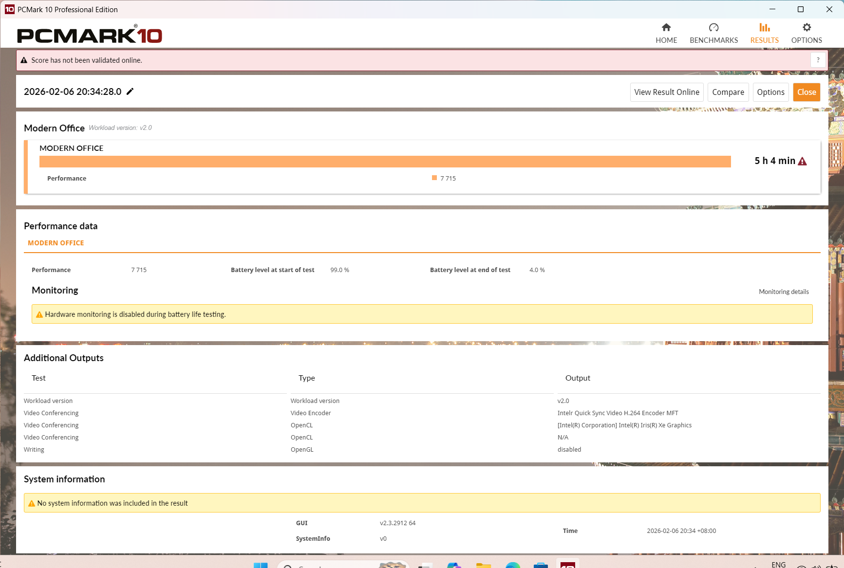Click the Time value 2026-02-06 20:34 +08:00
This screenshot has height=568, width=844.
681,531
